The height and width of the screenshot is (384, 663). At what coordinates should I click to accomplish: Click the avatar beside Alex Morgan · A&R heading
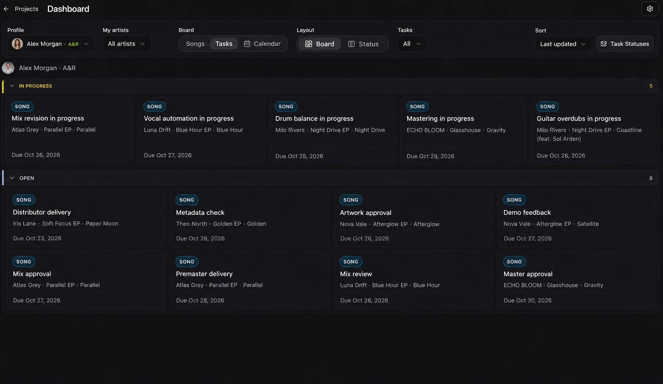tap(8, 68)
